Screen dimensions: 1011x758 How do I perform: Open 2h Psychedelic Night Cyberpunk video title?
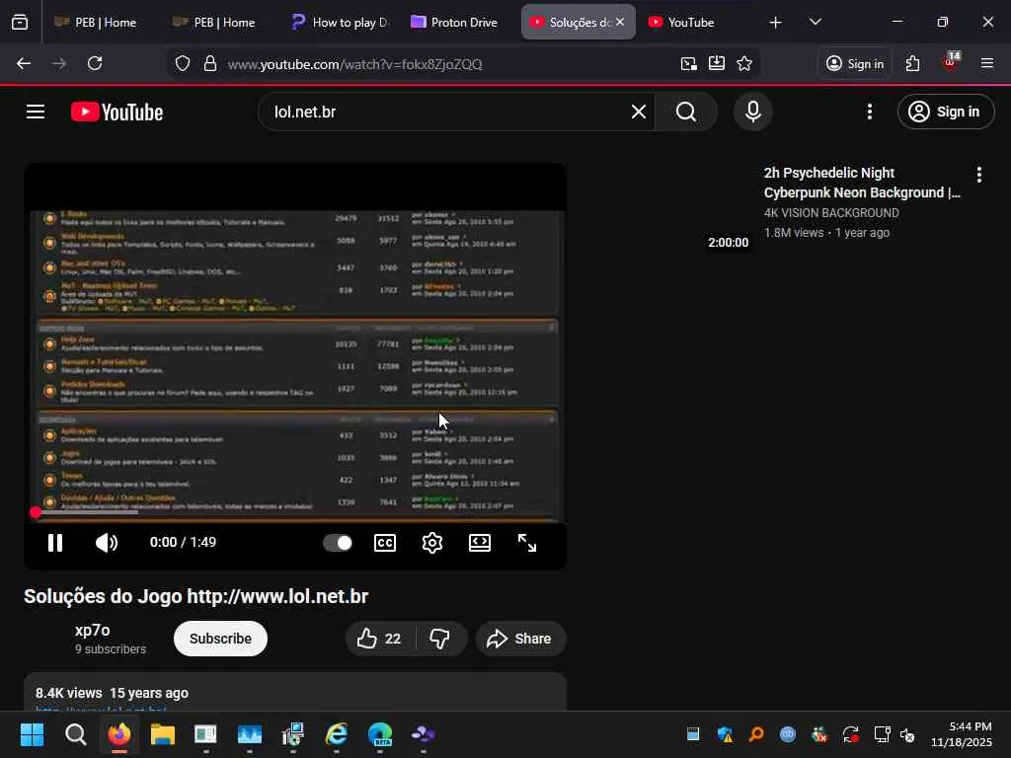[x=862, y=183]
